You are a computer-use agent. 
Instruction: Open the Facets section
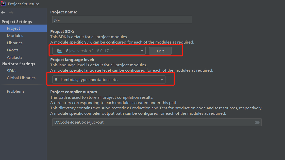coord(13,50)
